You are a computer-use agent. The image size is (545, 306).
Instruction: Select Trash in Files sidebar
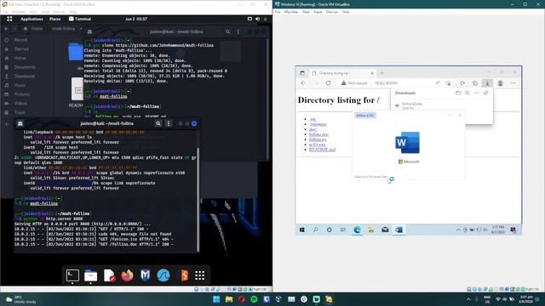[20, 112]
